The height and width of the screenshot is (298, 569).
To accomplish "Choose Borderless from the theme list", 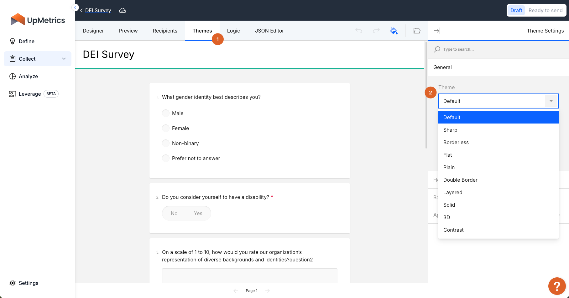I will 456,142.
